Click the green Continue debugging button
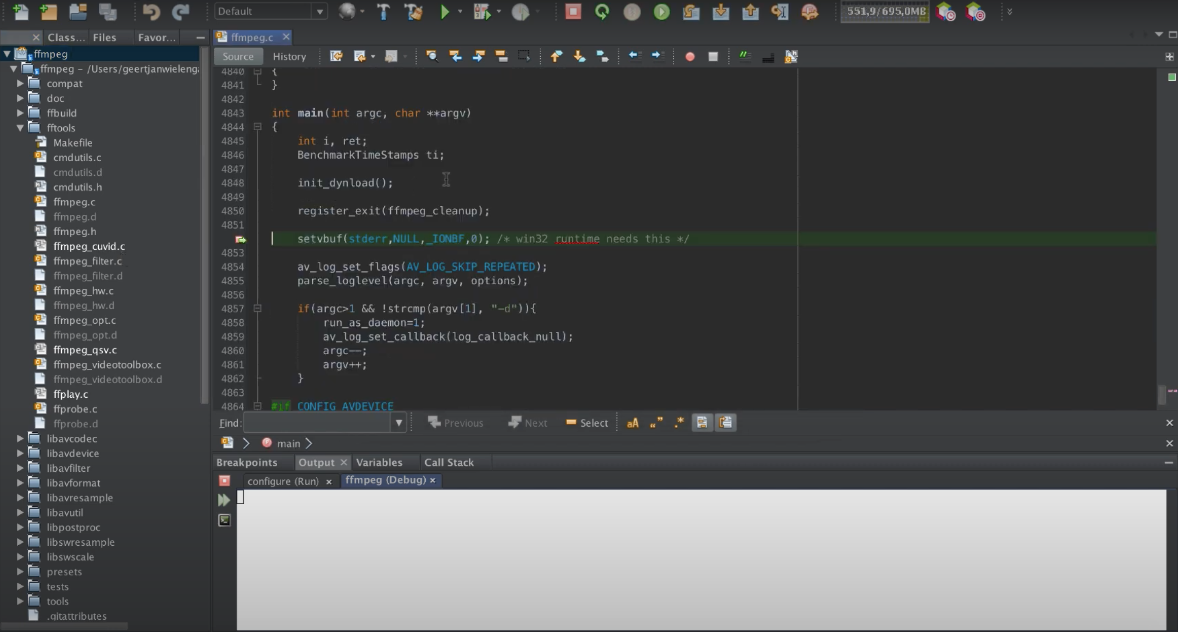 click(661, 12)
